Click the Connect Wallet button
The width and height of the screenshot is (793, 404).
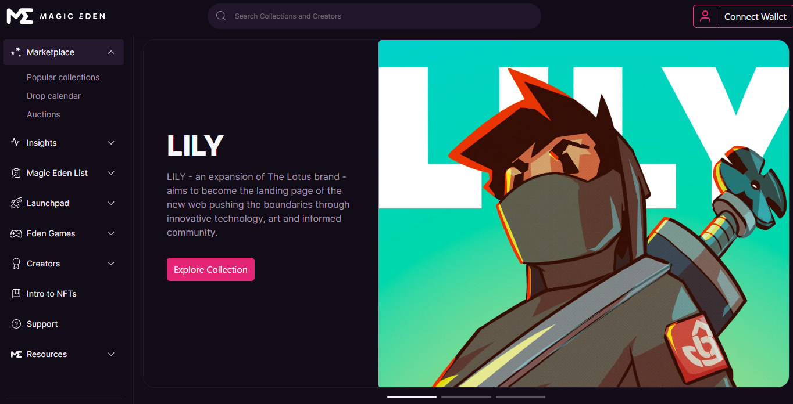(755, 16)
